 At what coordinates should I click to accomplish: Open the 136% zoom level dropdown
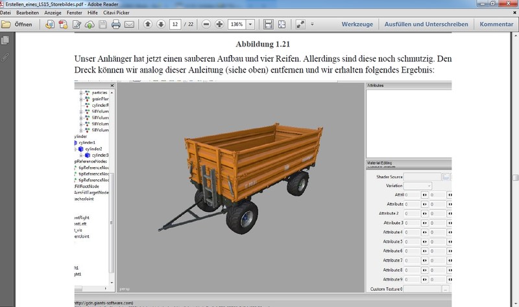point(250,25)
